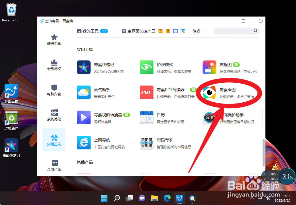
Task: Open taskbar Search
Action: coord(117,198)
